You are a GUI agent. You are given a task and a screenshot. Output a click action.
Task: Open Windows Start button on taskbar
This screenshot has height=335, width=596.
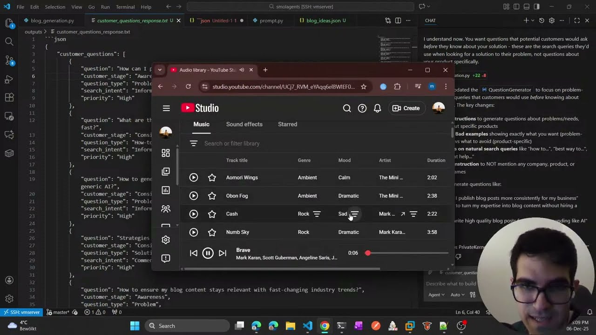point(135,326)
